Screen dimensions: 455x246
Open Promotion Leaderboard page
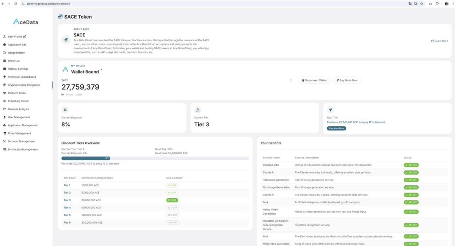coord(19,77)
